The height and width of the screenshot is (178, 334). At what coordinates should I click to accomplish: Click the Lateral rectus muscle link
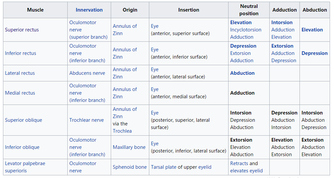tap(20, 73)
